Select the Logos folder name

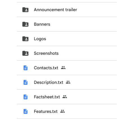click(40, 39)
